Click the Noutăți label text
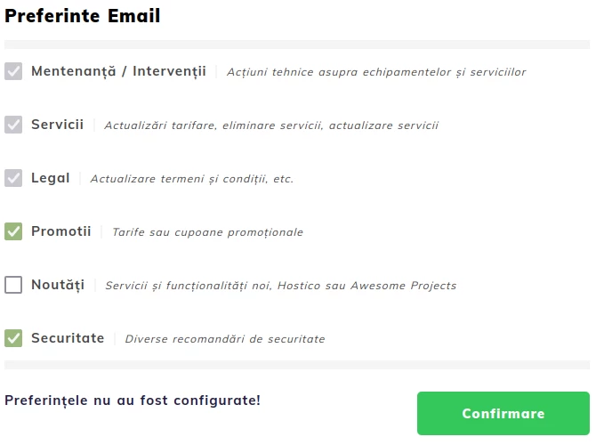This screenshot has width=596, height=445. coord(57,285)
